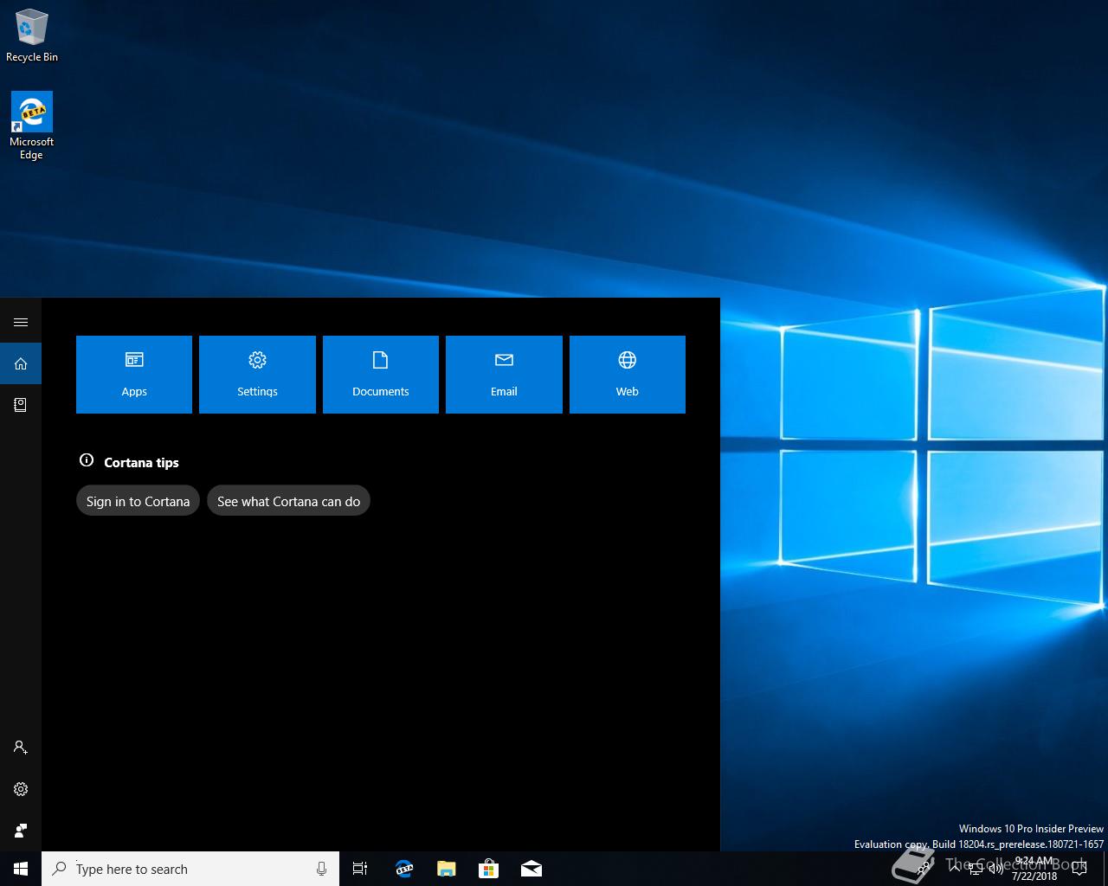Screen dimensions: 1108x886
Task: Click the add account icon in sidebar
Action: click(x=21, y=747)
